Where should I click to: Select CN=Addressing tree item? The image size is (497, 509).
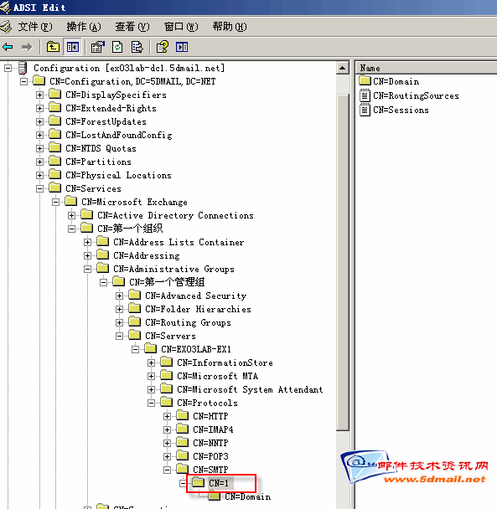coord(147,256)
